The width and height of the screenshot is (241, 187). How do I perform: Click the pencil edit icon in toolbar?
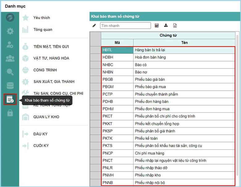coord(94,26)
